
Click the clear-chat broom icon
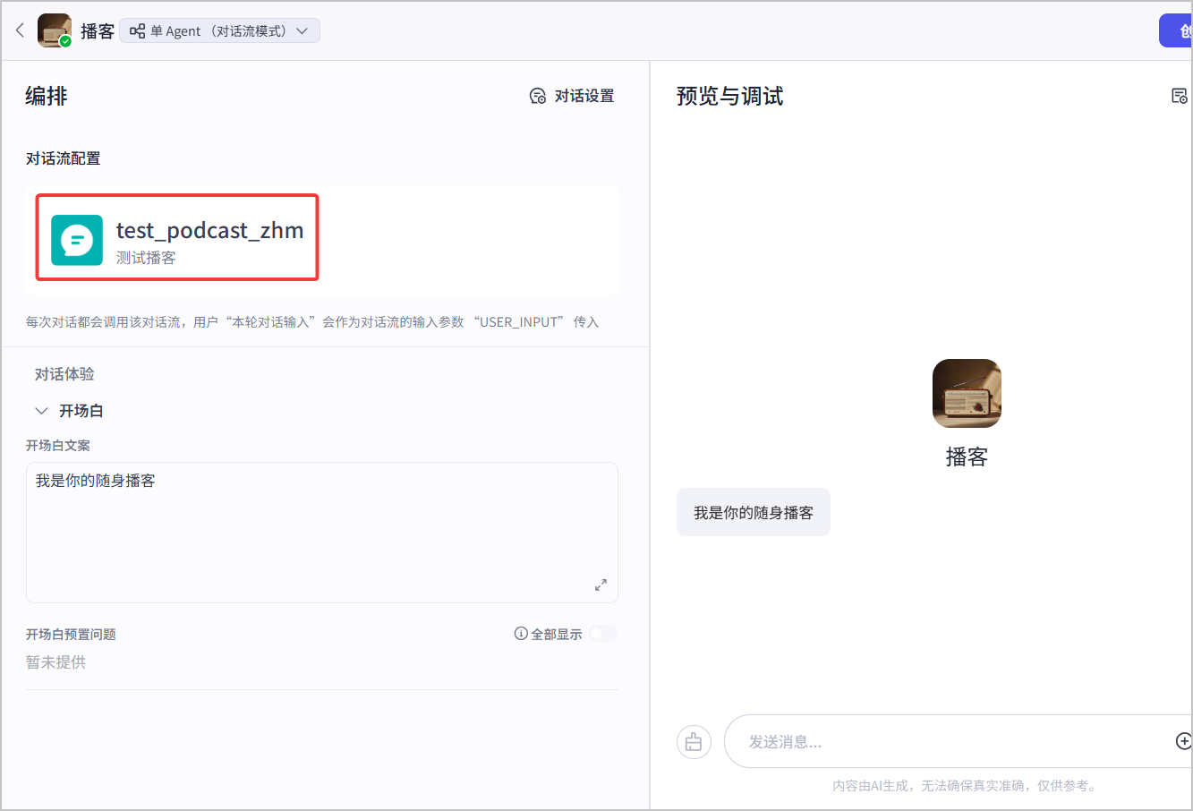[x=694, y=742]
